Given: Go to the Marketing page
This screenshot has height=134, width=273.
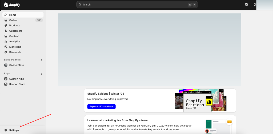Looking at the screenshot, I should point(23,47).
